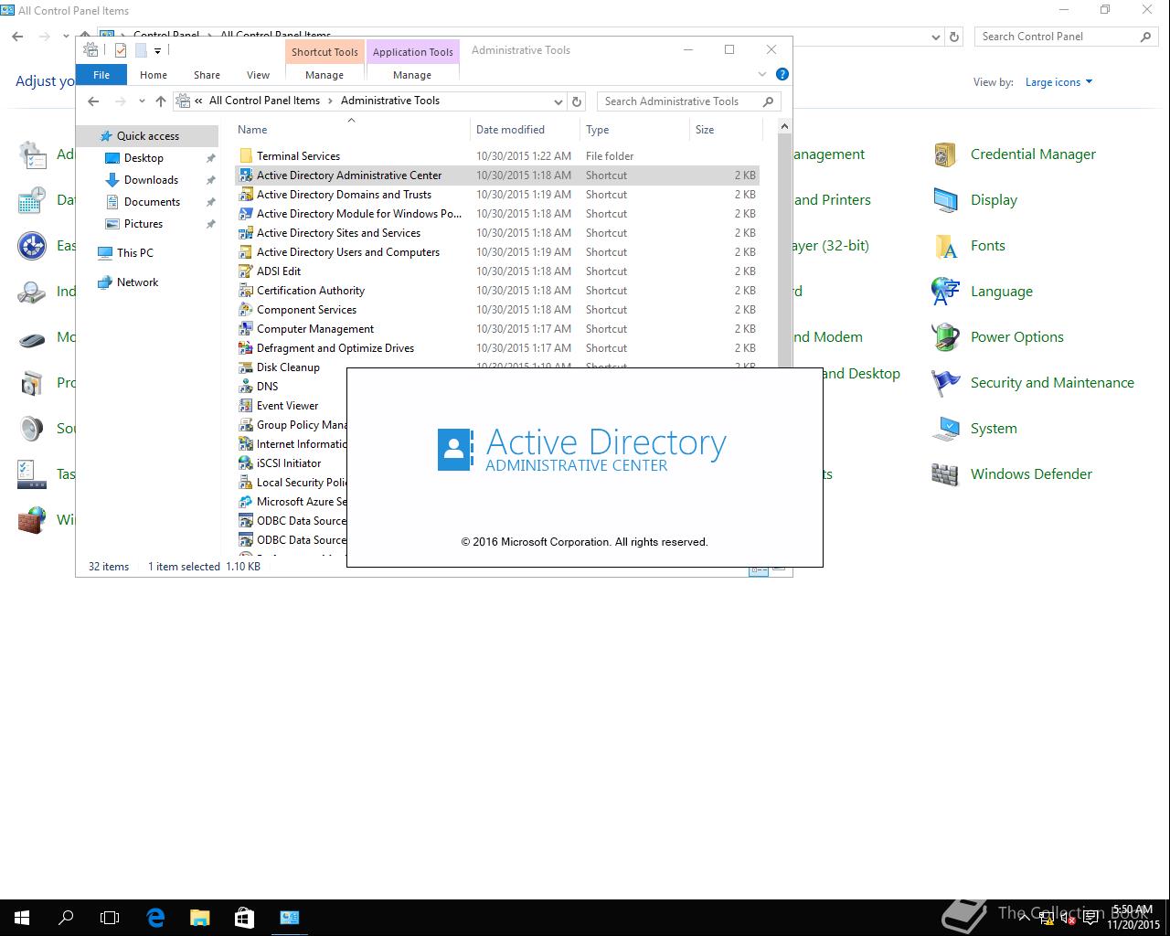Select Downloads in navigation pane
Viewport: 1170px width, 936px height.
[x=151, y=180]
